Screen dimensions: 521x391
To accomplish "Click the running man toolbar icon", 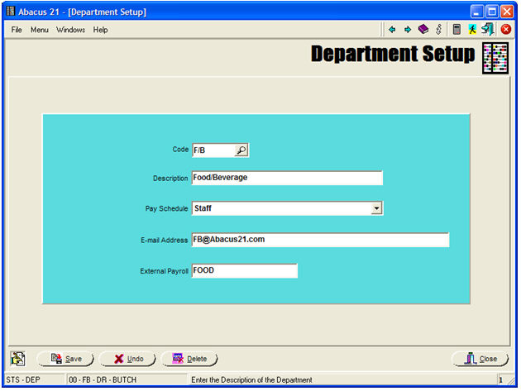I will point(472,29).
